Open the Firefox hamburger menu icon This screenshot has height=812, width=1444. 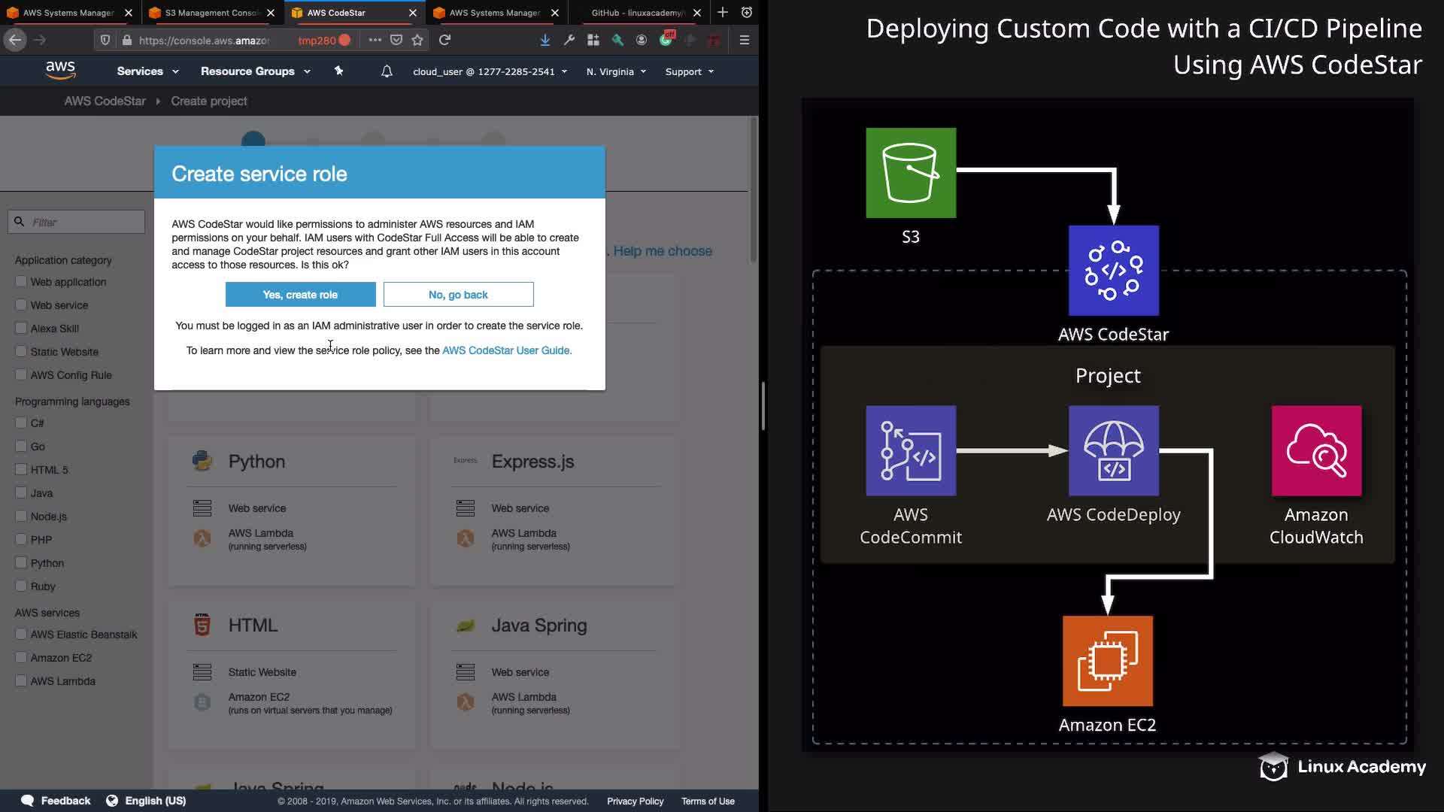pos(744,40)
